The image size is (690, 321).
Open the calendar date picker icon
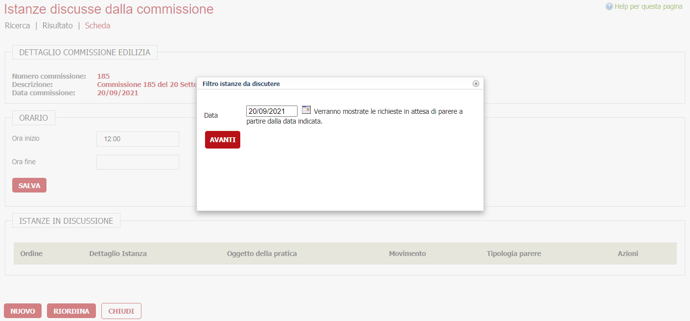306,109
